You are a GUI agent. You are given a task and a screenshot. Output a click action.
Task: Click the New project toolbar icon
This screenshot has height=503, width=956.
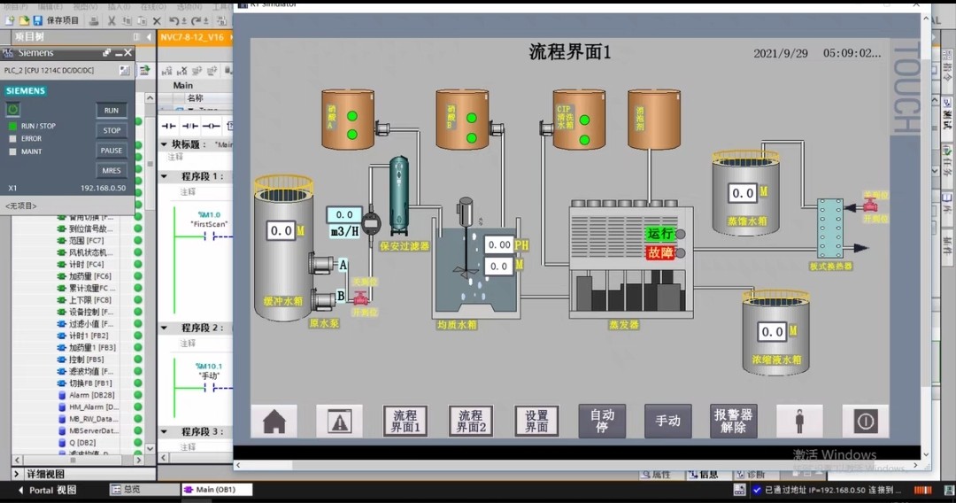(10, 20)
